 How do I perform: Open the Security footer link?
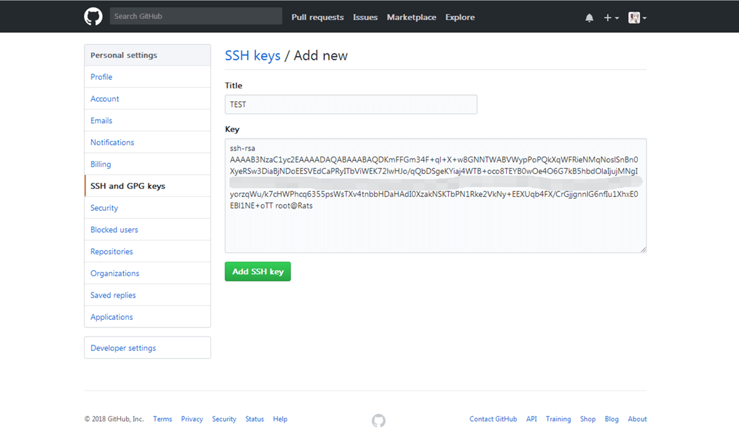click(224, 419)
